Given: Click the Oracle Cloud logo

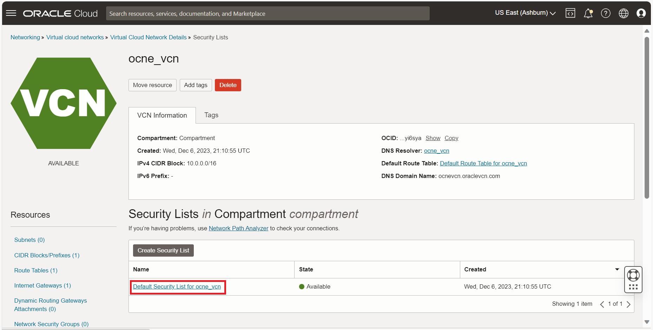Looking at the screenshot, I should (x=60, y=13).
